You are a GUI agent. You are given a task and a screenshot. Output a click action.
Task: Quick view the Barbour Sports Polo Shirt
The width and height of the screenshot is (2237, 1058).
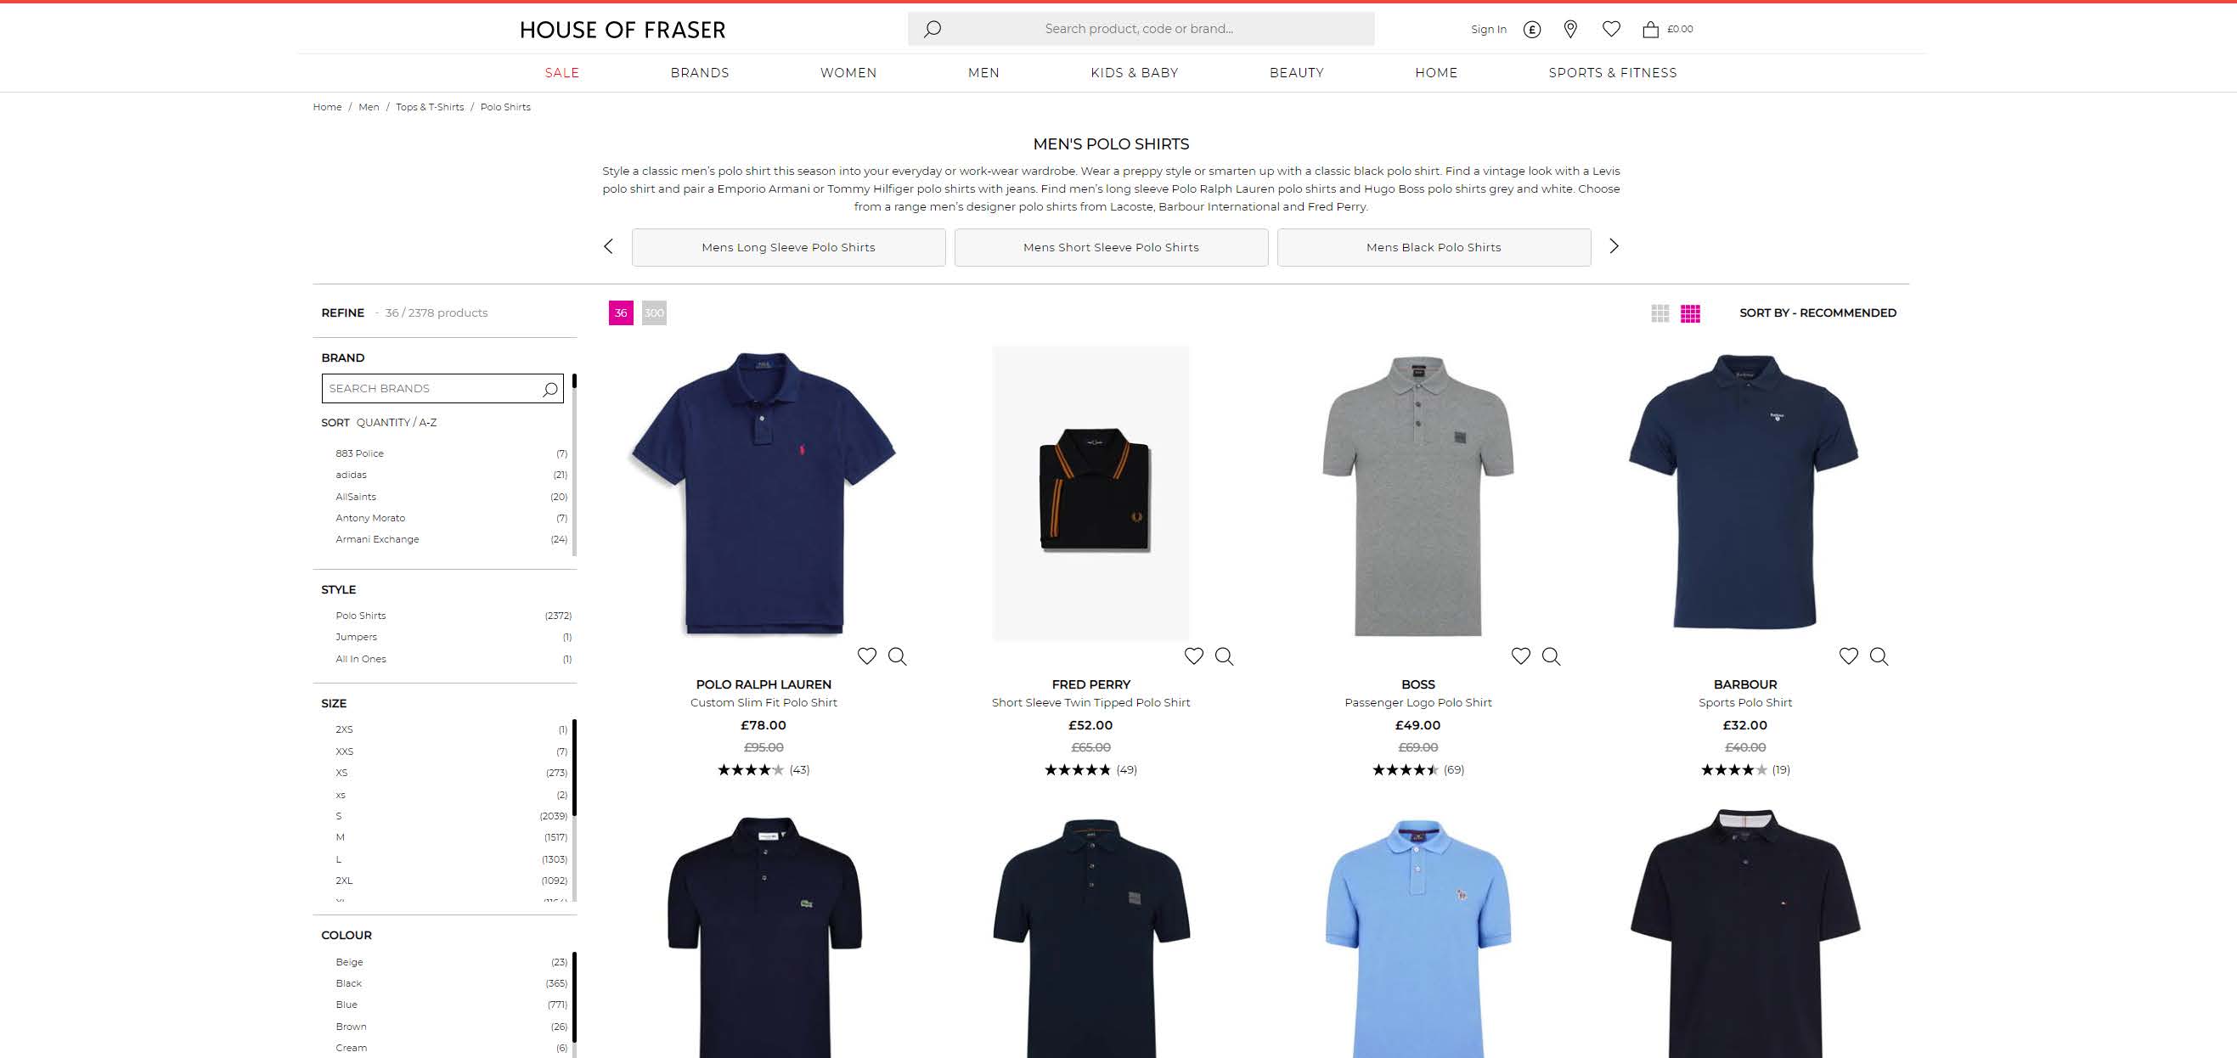1879,656
